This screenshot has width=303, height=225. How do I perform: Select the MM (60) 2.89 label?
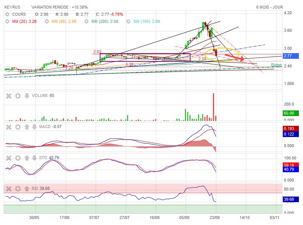click(x=64, y=21)
